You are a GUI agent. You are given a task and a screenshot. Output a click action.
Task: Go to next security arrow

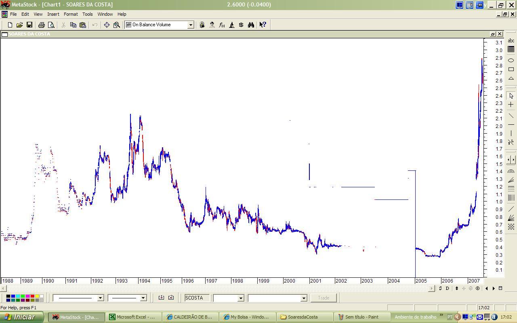[494, 288]
